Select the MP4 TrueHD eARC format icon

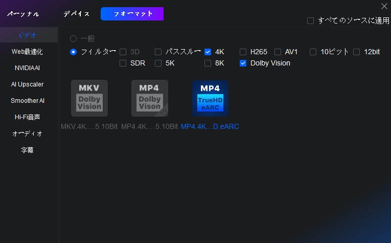pyautogui.click(x=210, y=98)
